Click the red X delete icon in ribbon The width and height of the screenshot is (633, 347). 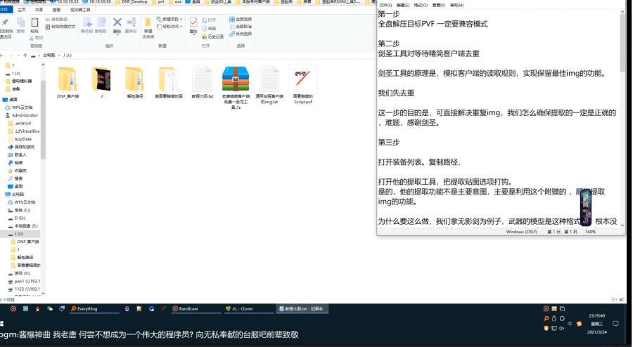[117, 22]
